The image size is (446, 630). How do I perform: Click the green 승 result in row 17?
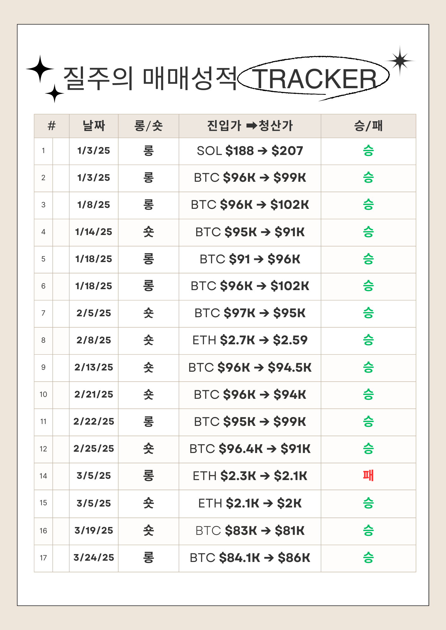coord(368,558)
